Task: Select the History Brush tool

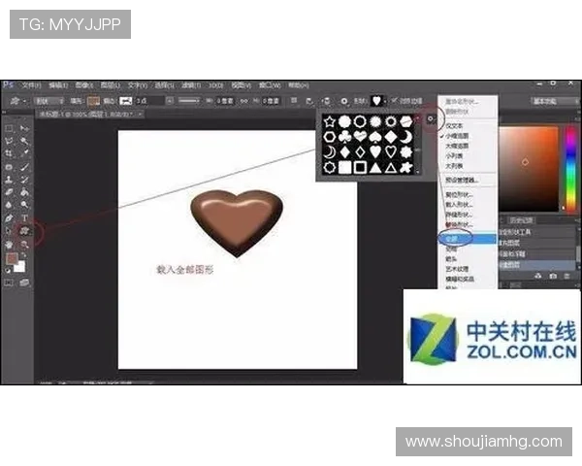Action: pyautogui.click(x=24, y=180)
